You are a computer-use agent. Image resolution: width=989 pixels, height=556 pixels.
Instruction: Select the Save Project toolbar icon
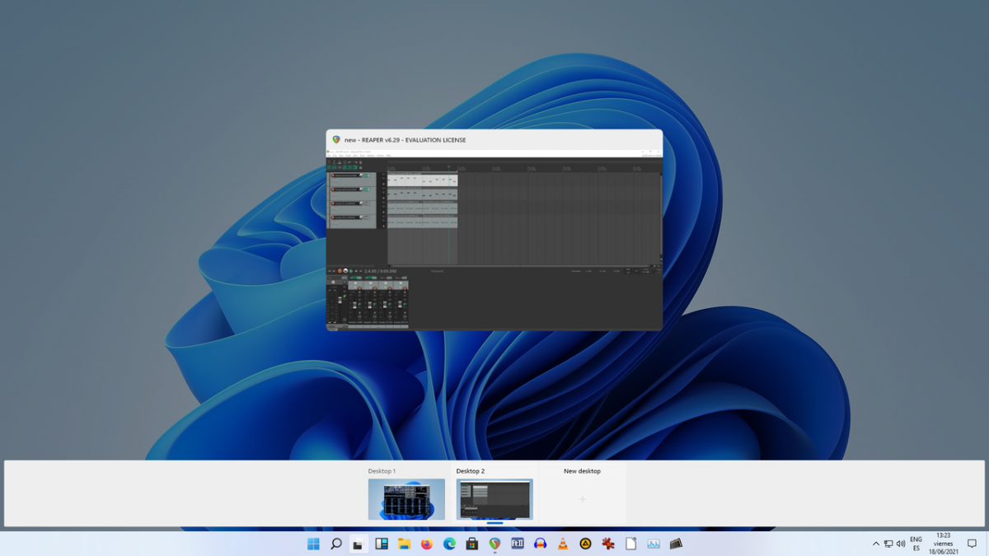[x=340, y=162]
